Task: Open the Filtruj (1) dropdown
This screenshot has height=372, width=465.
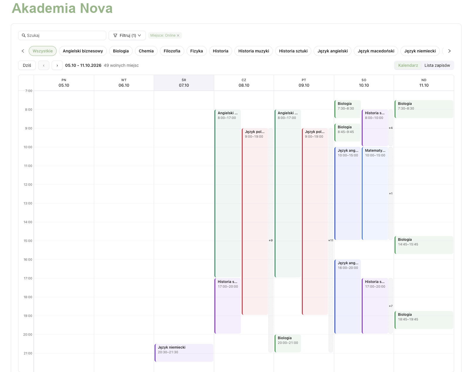Action: (127, 35)
